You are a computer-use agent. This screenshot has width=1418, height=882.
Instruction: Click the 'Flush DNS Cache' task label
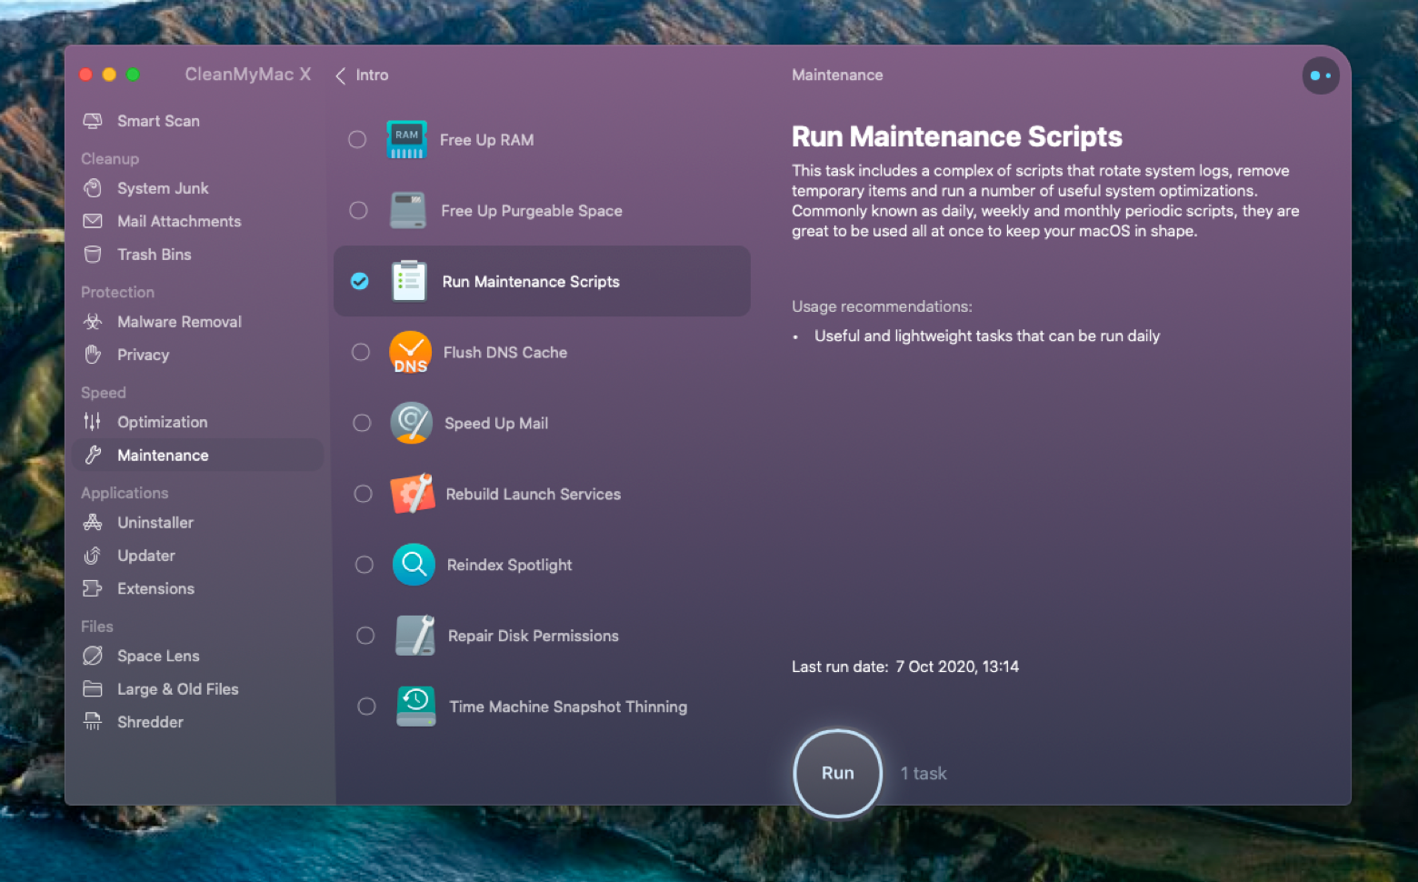coord(505,353)
